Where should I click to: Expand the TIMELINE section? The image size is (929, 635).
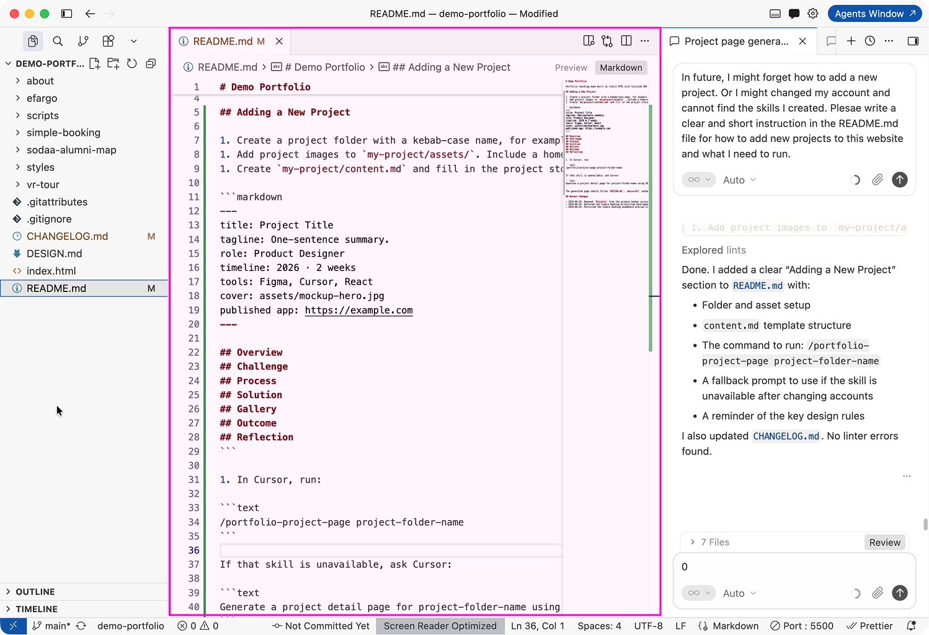(x=84, y=609)
